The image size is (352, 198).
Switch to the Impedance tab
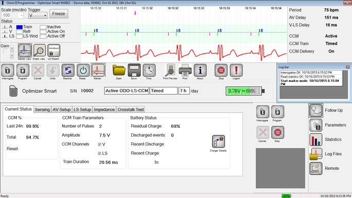(x=104, y=110)
